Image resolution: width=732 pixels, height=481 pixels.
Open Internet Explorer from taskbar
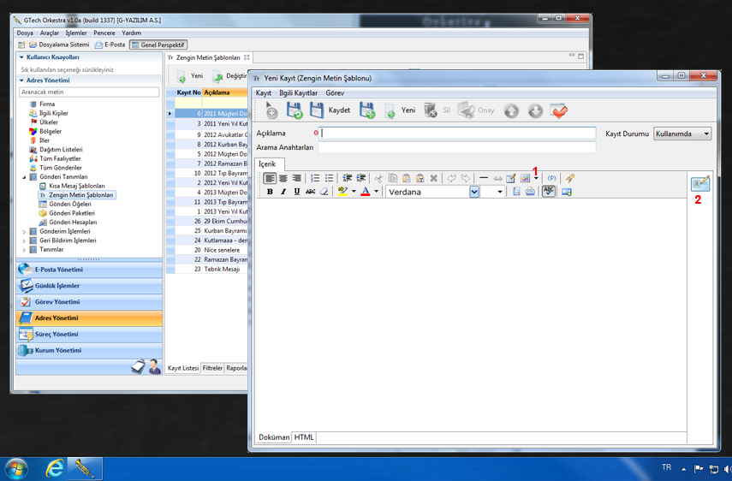54,468
